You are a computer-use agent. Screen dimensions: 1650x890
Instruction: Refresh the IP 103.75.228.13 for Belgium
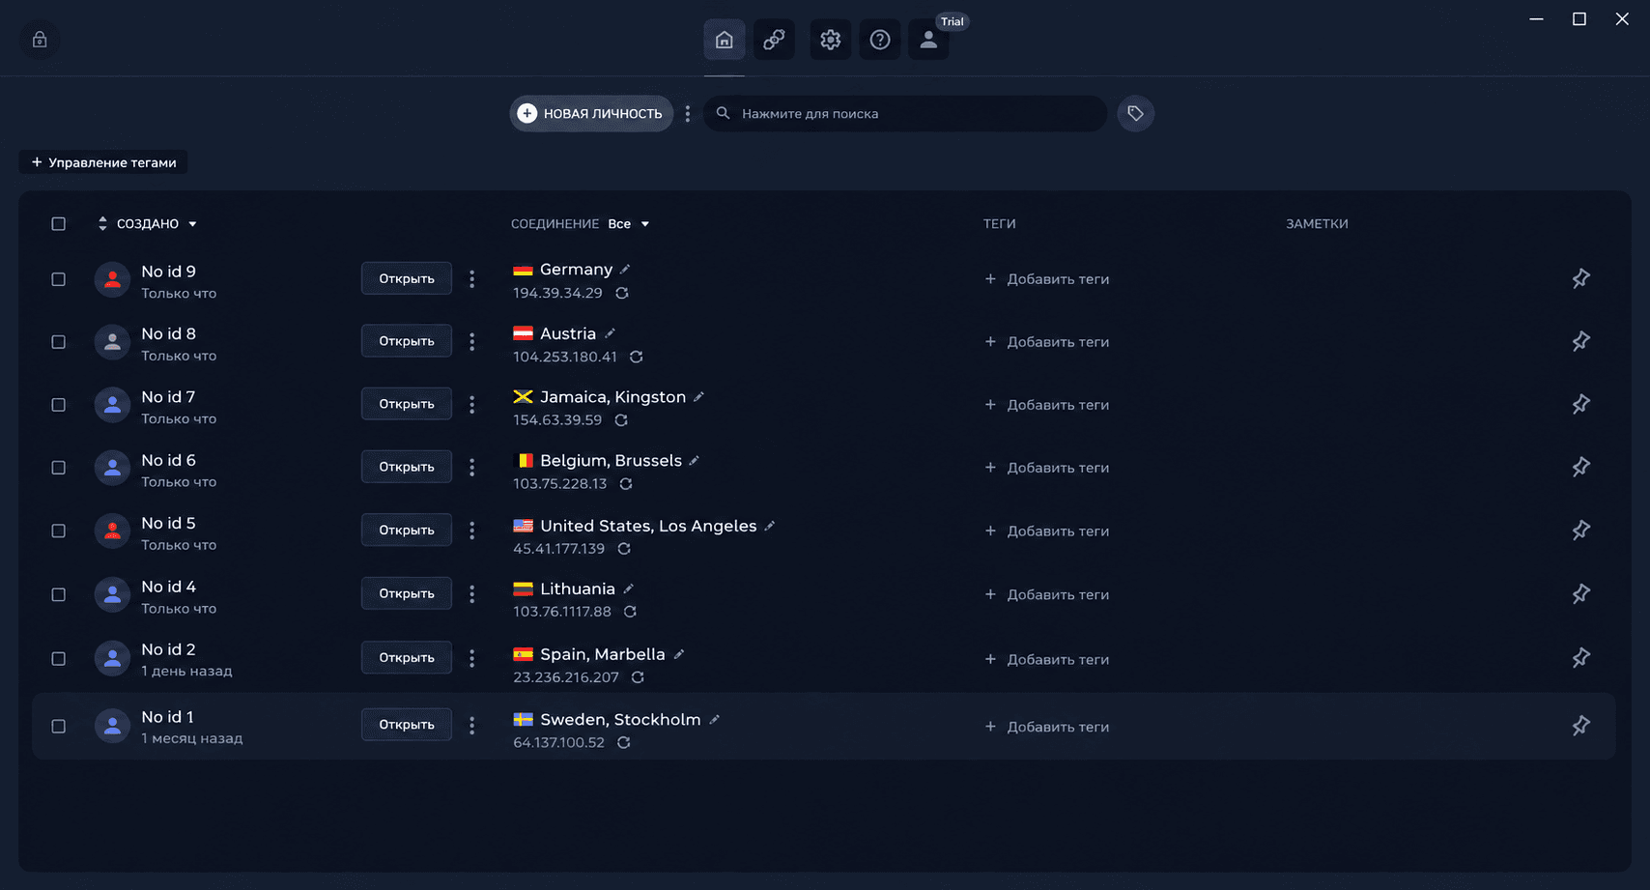(x=626, y=484)
